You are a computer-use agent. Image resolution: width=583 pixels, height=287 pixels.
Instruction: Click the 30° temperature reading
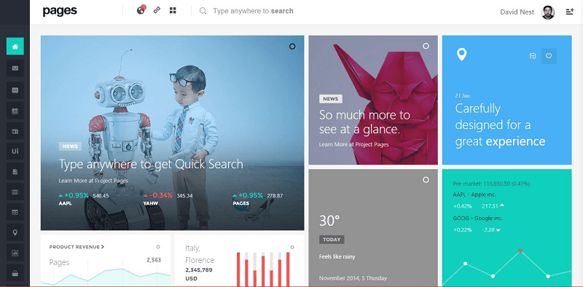click(329, 221)
